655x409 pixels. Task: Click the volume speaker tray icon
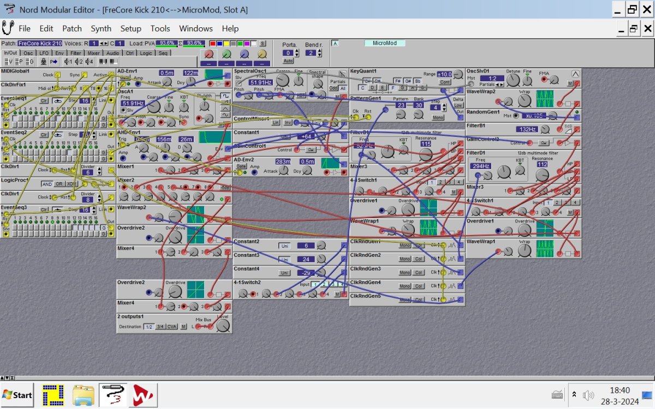click(x=588, y=395)
